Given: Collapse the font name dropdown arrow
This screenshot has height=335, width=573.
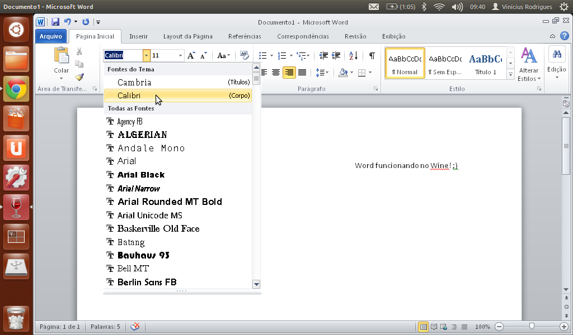Looking at the screenshot, I should (x=146, y=55).
